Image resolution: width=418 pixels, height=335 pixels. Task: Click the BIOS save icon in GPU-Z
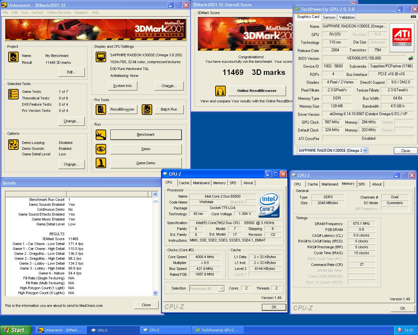coord(411,58)
